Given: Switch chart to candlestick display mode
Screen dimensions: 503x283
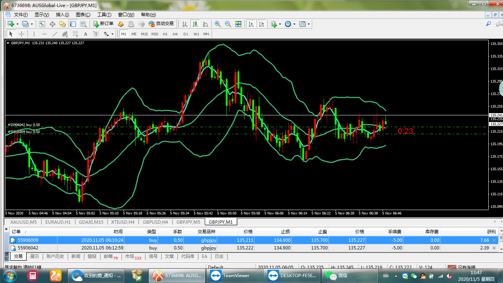Looking at the screenshot, I should click(x=195, y=24).
